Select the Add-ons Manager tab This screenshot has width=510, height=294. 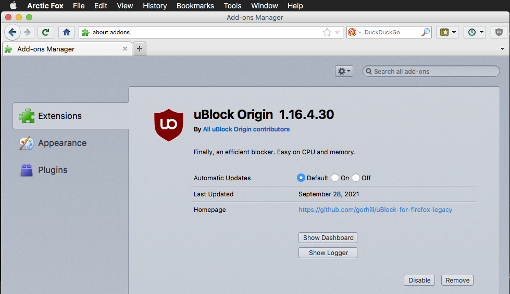pos(67,49)
